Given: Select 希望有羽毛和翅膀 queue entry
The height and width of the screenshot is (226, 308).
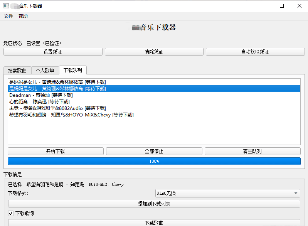Looking at the screenshot, I should (x=71, y=115).
